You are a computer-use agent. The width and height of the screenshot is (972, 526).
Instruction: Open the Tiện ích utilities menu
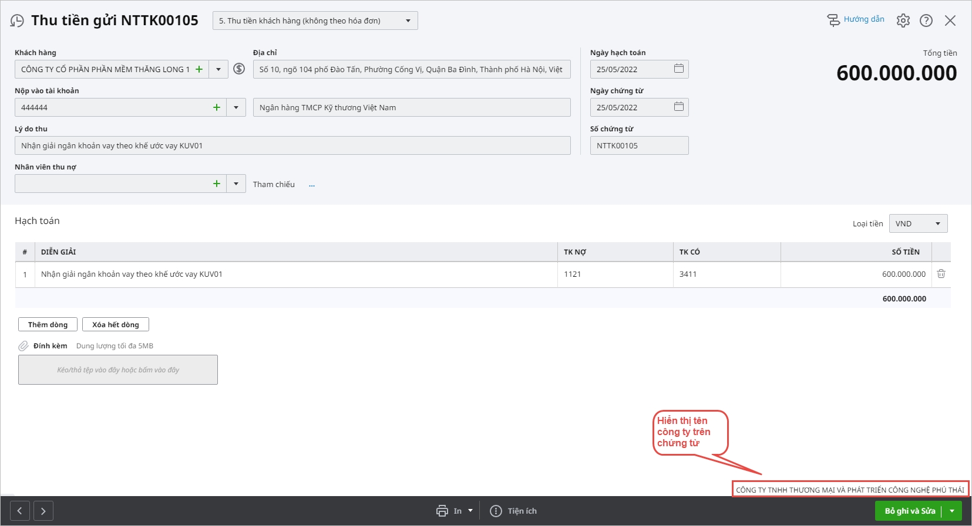[514, 511]
